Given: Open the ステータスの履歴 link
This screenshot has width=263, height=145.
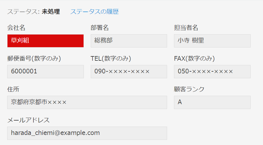Looking at the screenshot, I should (94, 12).
